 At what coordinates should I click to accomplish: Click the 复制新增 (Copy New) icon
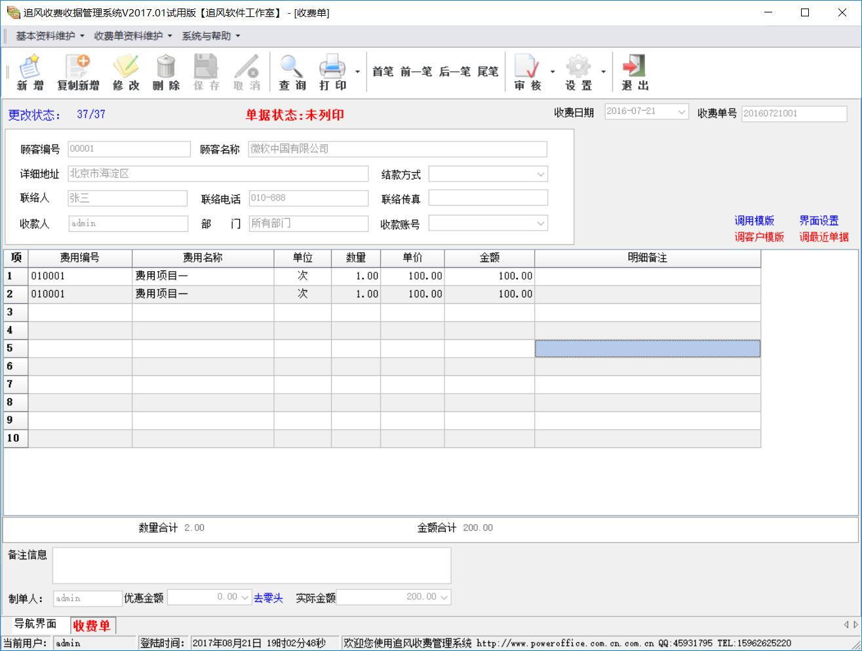78,72
